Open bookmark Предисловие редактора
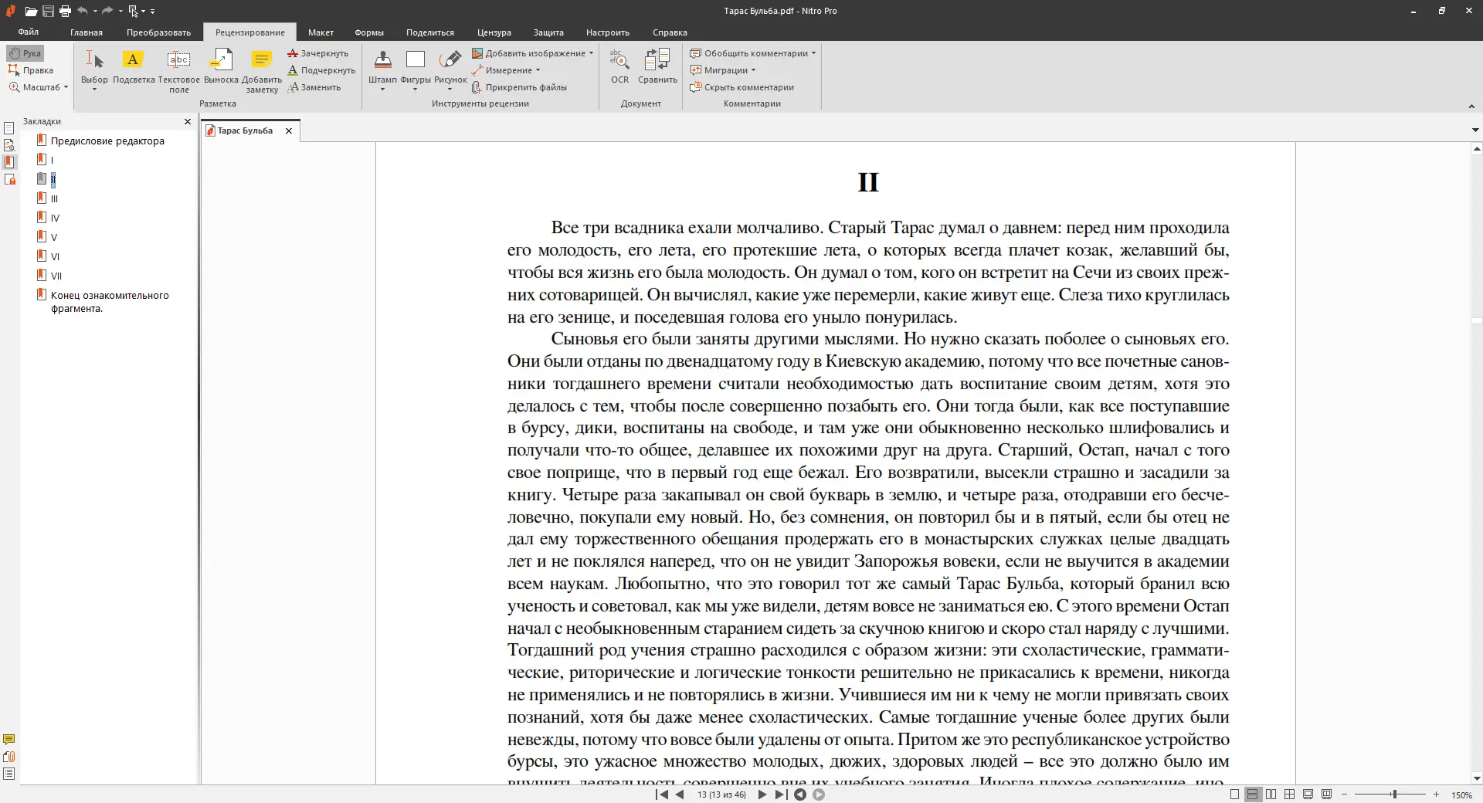Image resolution: width=1483 pixels, height=803 pixels. pos(107,141)
